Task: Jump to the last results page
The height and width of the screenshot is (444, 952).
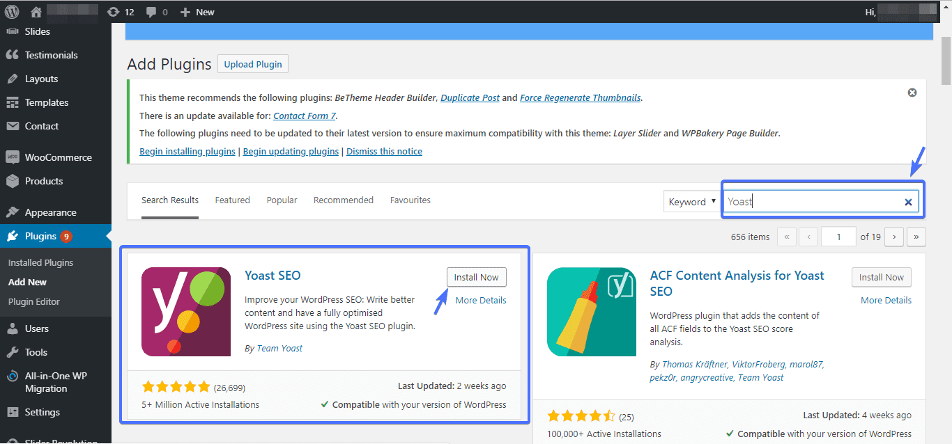Action: pos(916,237)
